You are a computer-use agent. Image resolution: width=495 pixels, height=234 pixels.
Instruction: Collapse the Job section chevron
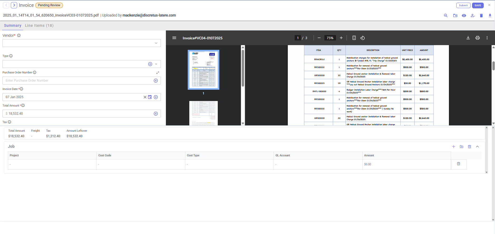pyautogui.click(x=477, y=147)
